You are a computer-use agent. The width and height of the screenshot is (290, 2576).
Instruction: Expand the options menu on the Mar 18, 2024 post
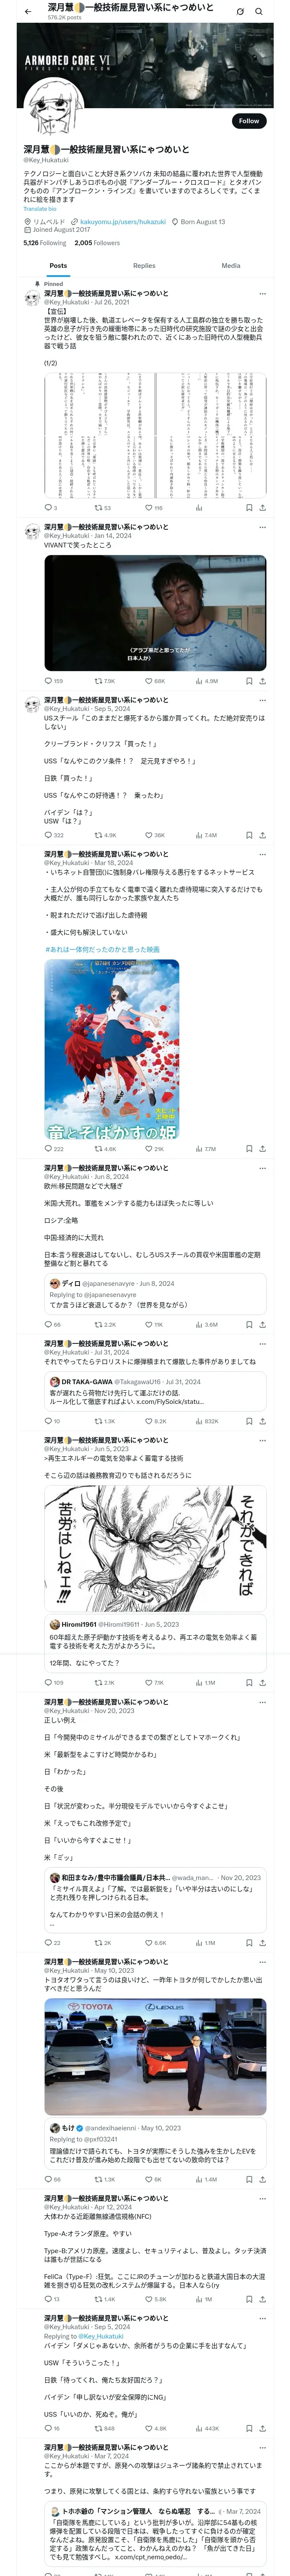263,854
